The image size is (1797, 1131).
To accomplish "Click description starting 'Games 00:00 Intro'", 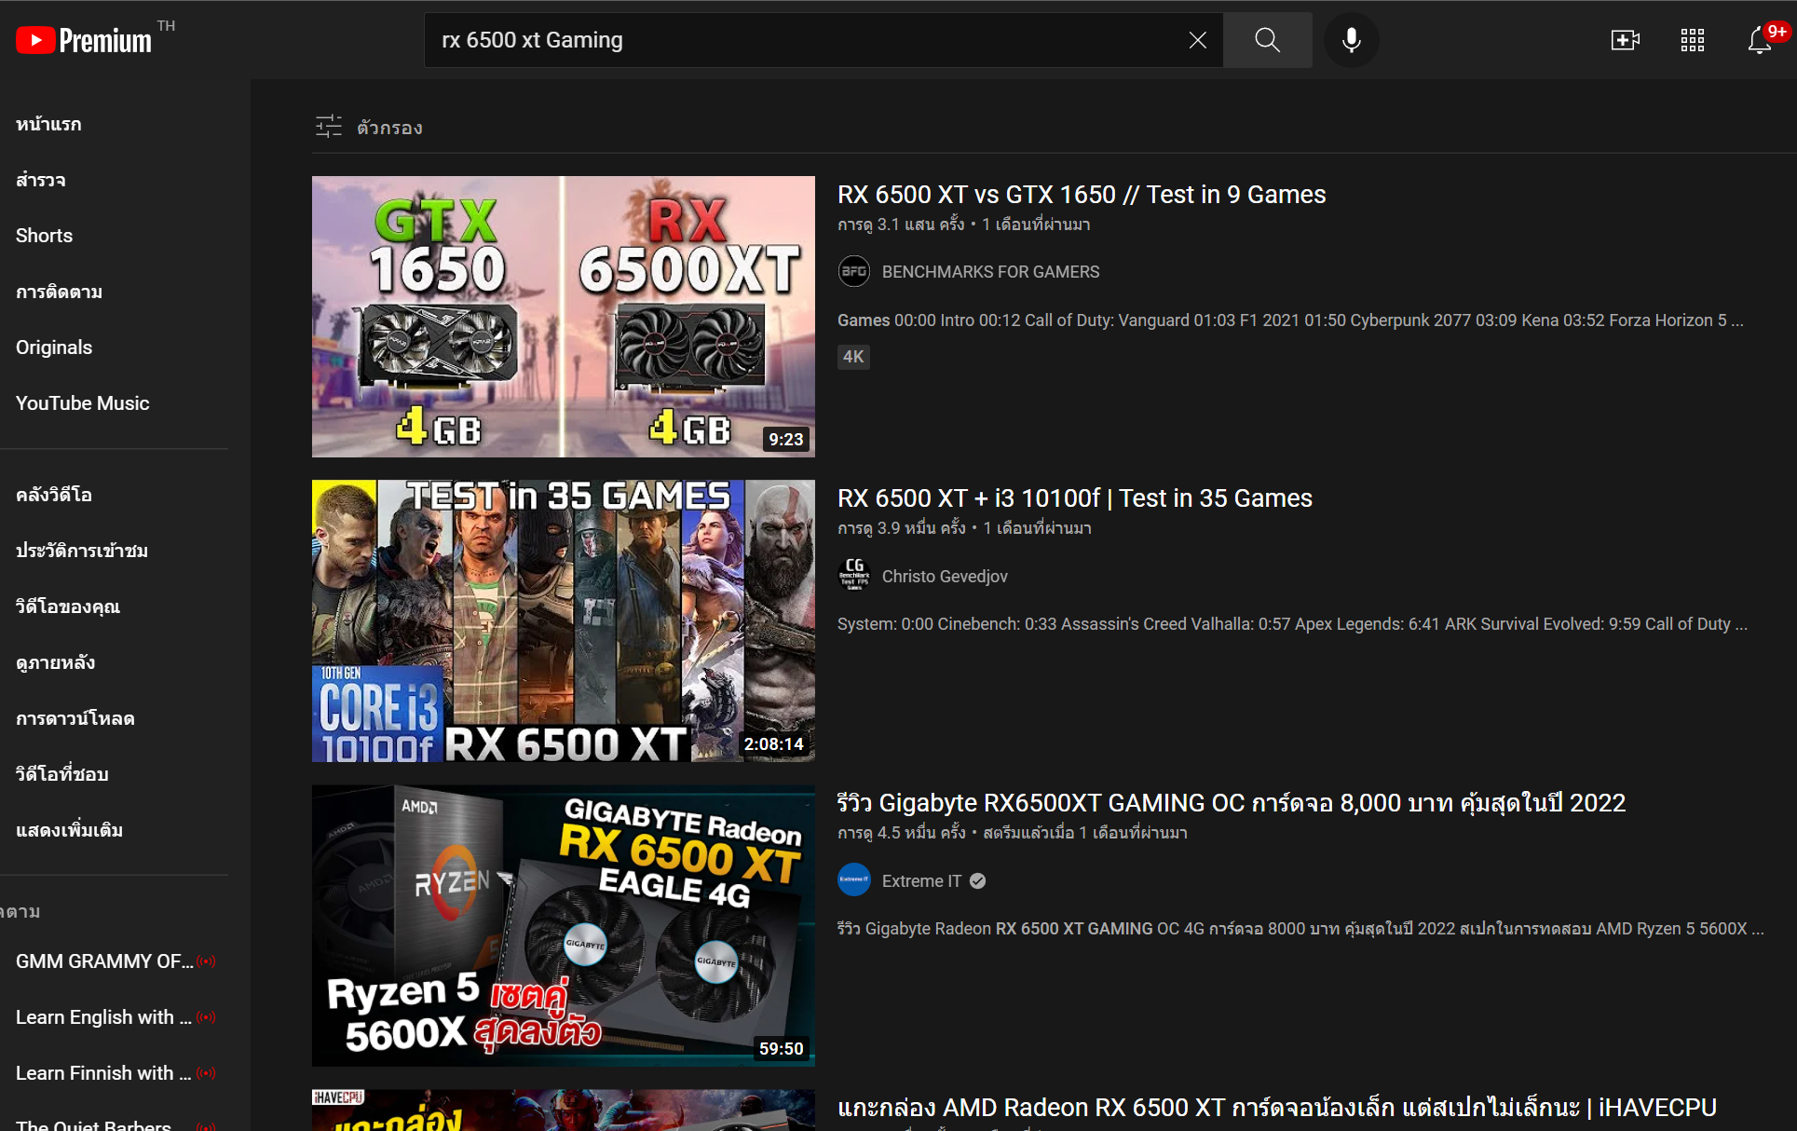I will tap(1290, 320).
